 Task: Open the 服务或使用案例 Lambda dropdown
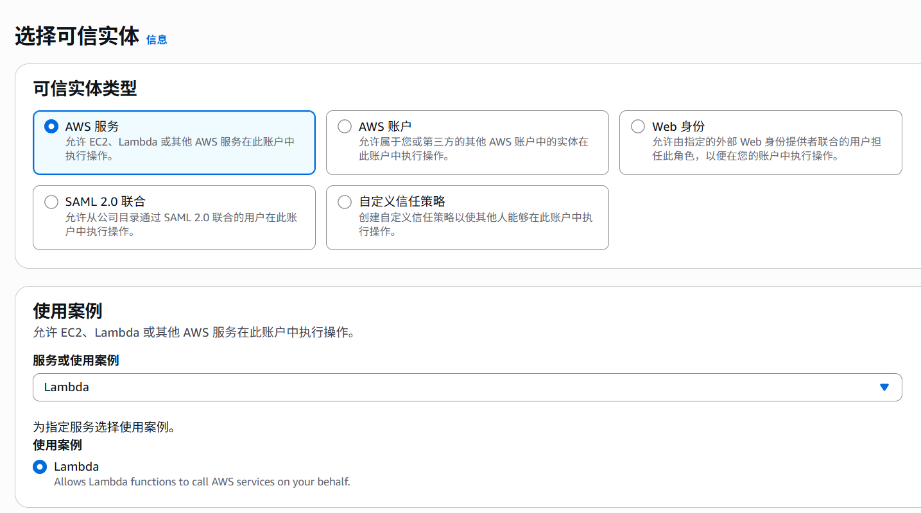click(467, 387)
